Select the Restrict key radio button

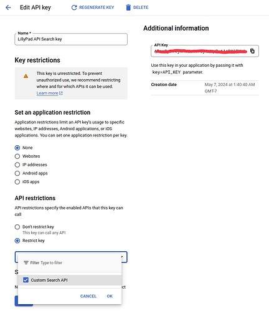pos(17,241)
